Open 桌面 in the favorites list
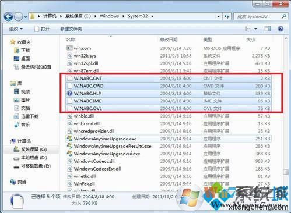Image resolution: width=291 pixels, height=213 pixels. [26, 58]
